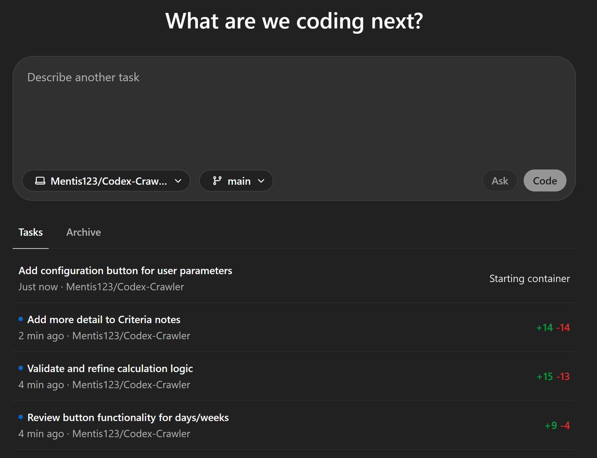The width and height of the screenshot is (597, 458).
Task: Open the main branch dropdown
Action: tap(236, 181)
